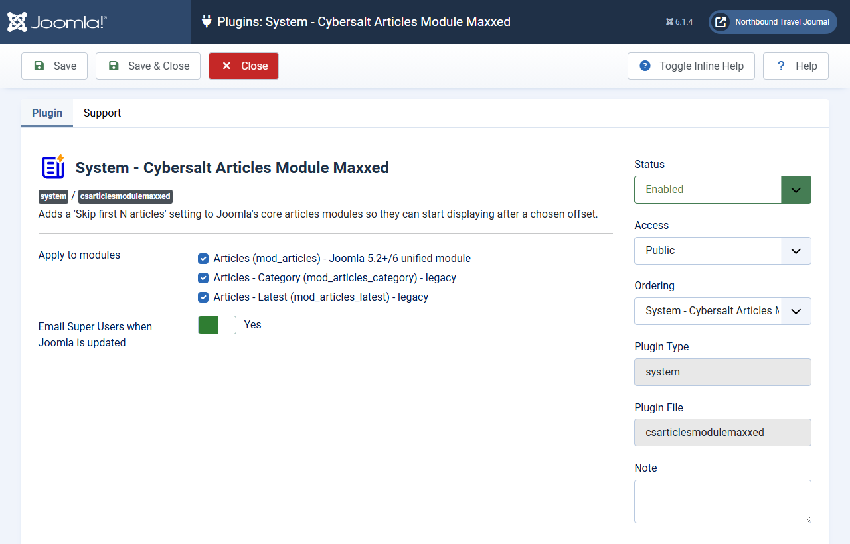Uncheck Articles - Category legacy checkbox

(x=203, y=278)
